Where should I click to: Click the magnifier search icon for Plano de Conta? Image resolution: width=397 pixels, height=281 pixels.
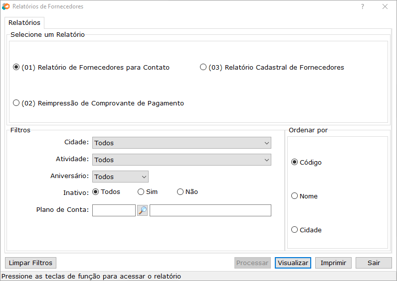pos(143,210)
